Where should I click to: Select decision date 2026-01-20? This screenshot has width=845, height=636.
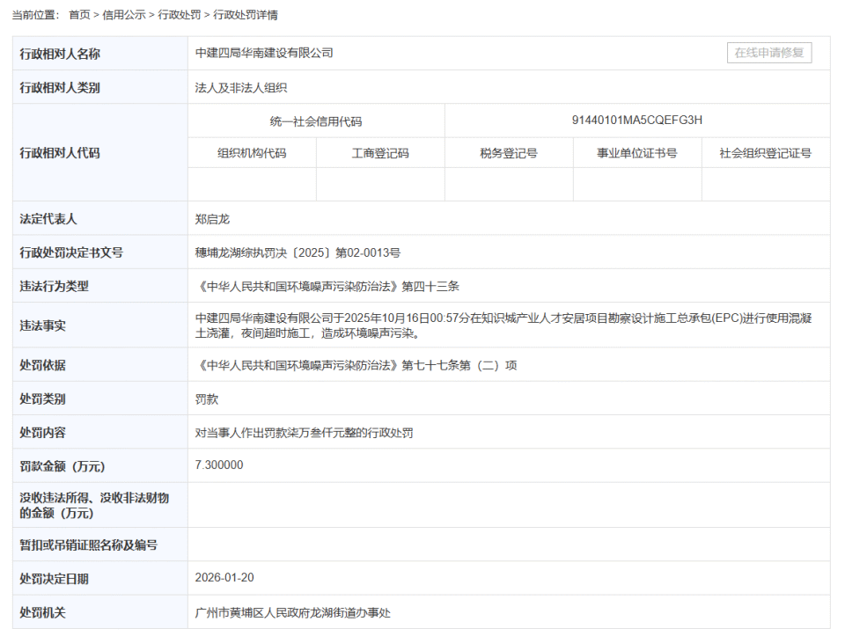pyautogui.click(x=224, y=577)
